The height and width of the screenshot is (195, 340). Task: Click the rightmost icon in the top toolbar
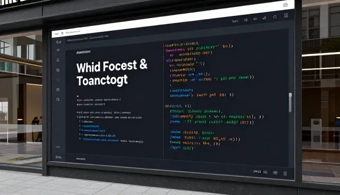coord(286,15)
